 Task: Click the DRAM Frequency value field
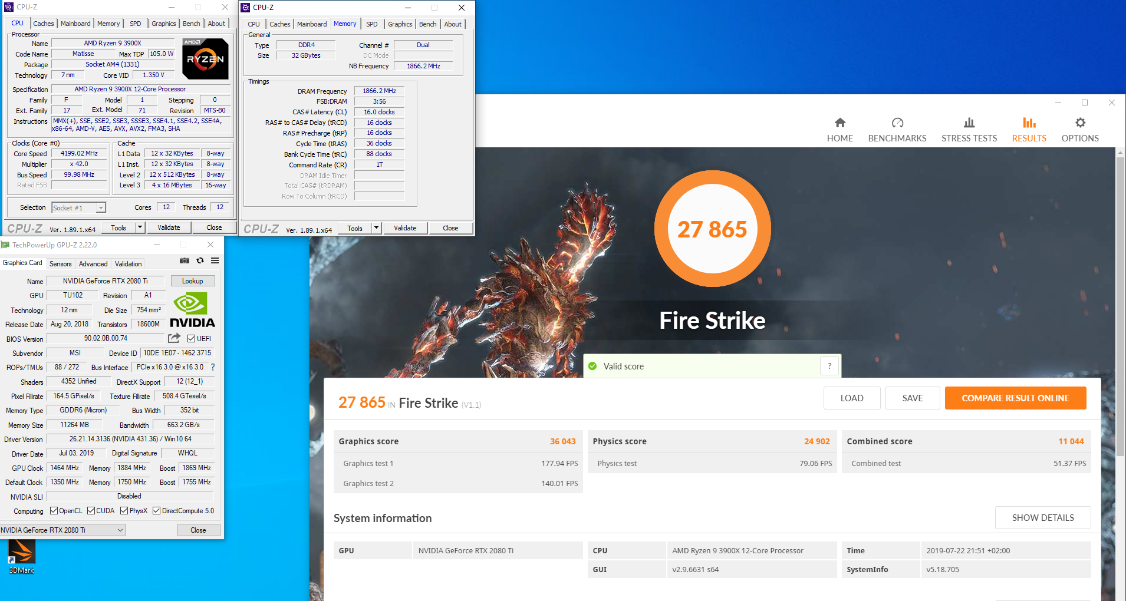click(x=379, y=91)
